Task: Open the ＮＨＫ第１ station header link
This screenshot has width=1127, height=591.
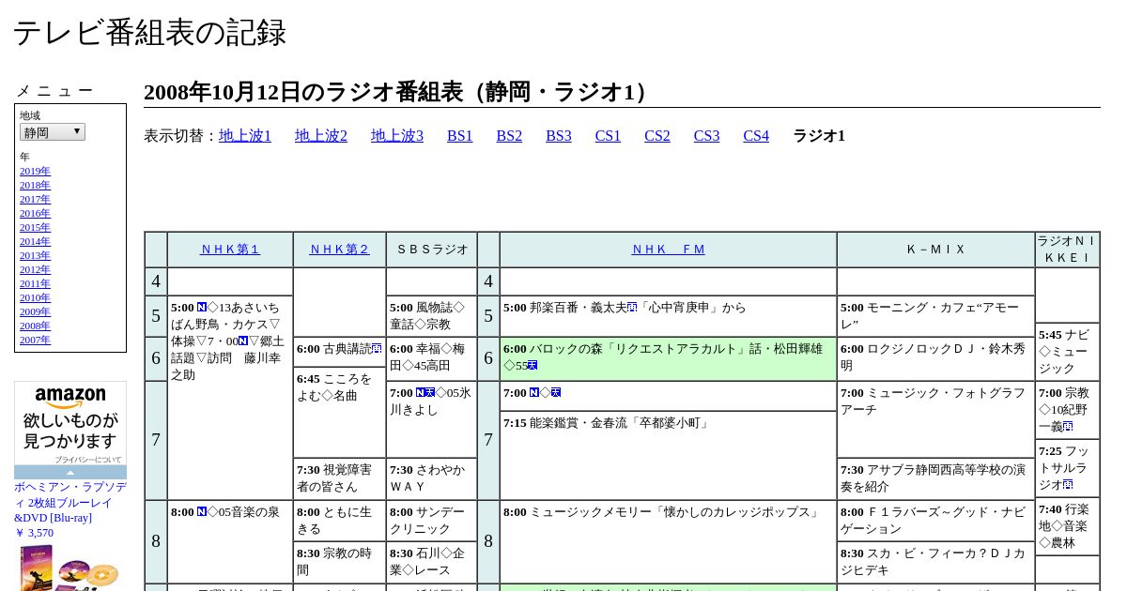Action: [230, 250]
